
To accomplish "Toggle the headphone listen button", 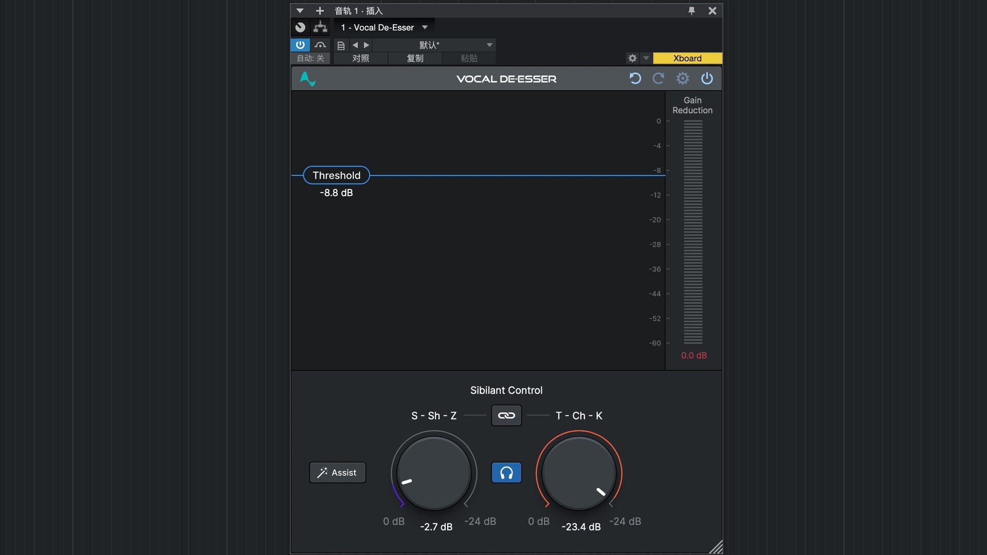I will pyautogui.click(x=506, y=473).
